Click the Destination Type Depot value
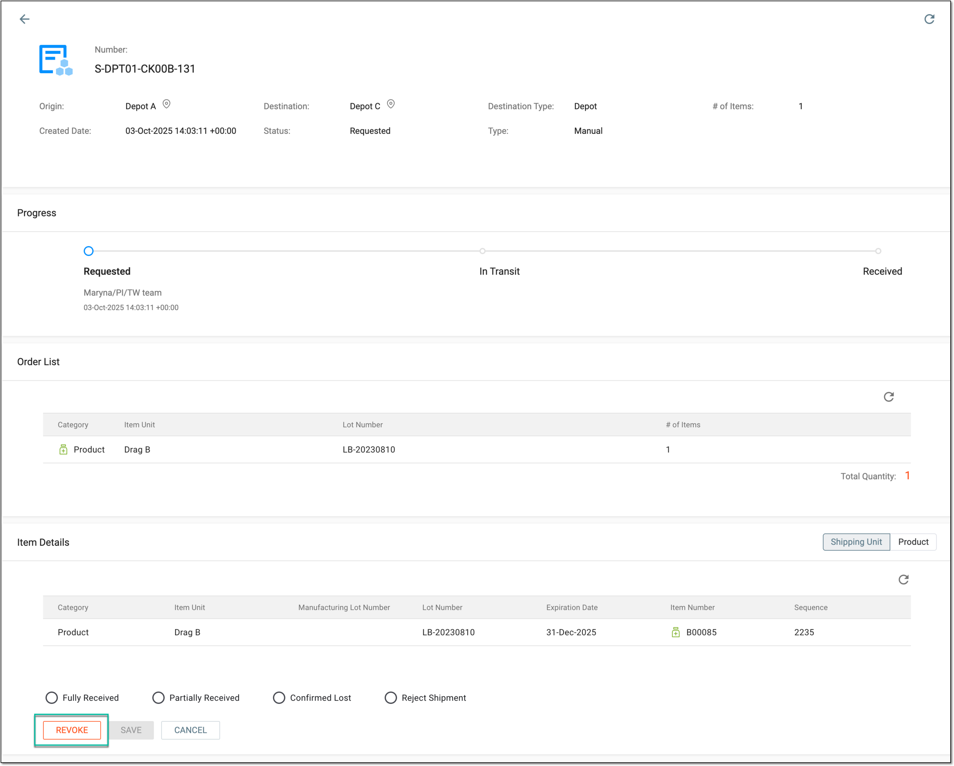The image size is (954, 766). point(585,106)
